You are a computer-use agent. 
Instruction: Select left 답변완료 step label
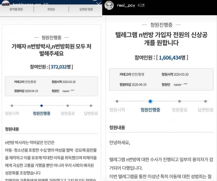click(x=91, y=113)
